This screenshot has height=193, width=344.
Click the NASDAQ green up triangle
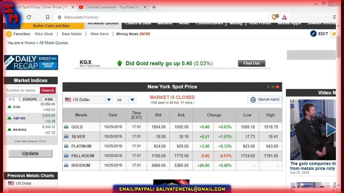tap(9, 129)
